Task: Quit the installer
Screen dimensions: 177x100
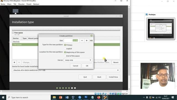Action: coord(85,77)
